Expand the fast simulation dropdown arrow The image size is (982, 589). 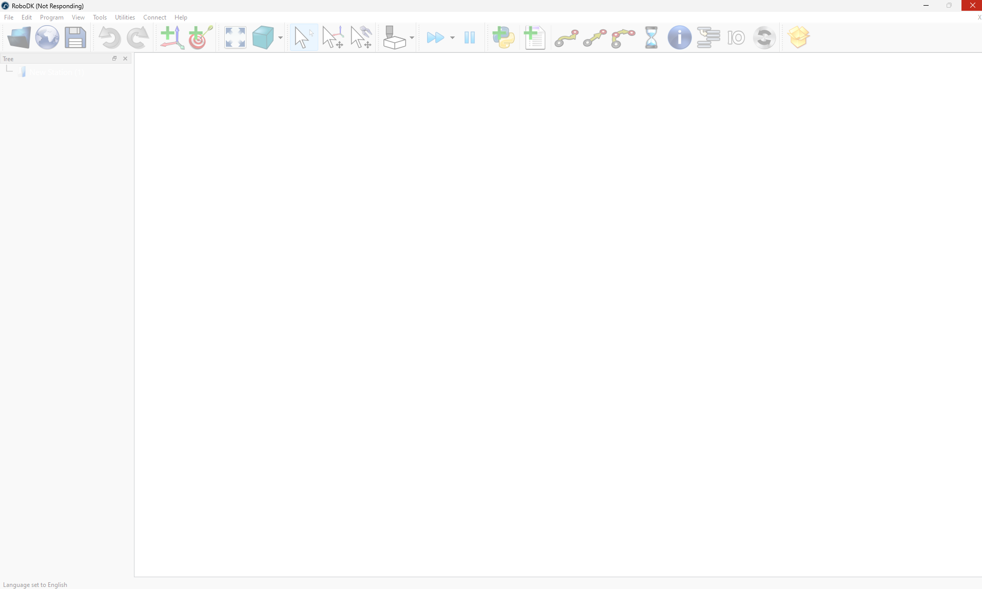[x=452, y=37]
